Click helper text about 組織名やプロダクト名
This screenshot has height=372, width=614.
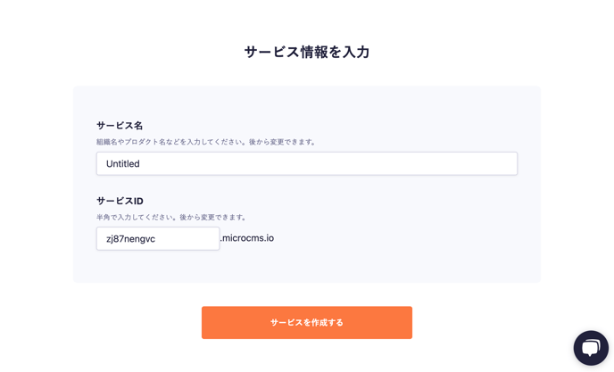pyautogui.click(x=206, y=142)
